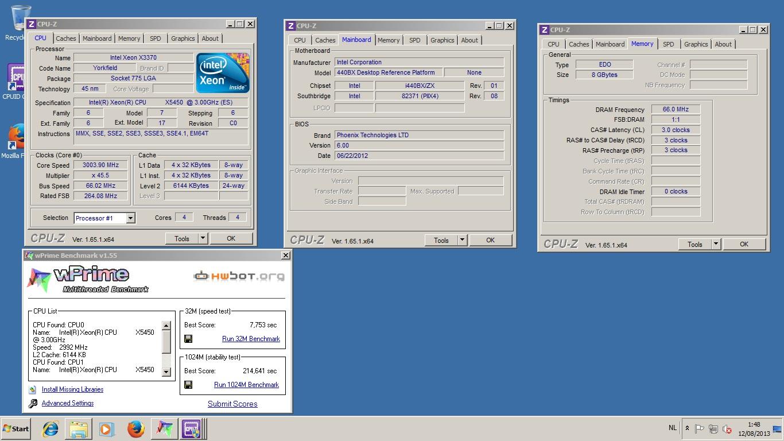Open Processor #1 selection dropdown

(130, 218)
